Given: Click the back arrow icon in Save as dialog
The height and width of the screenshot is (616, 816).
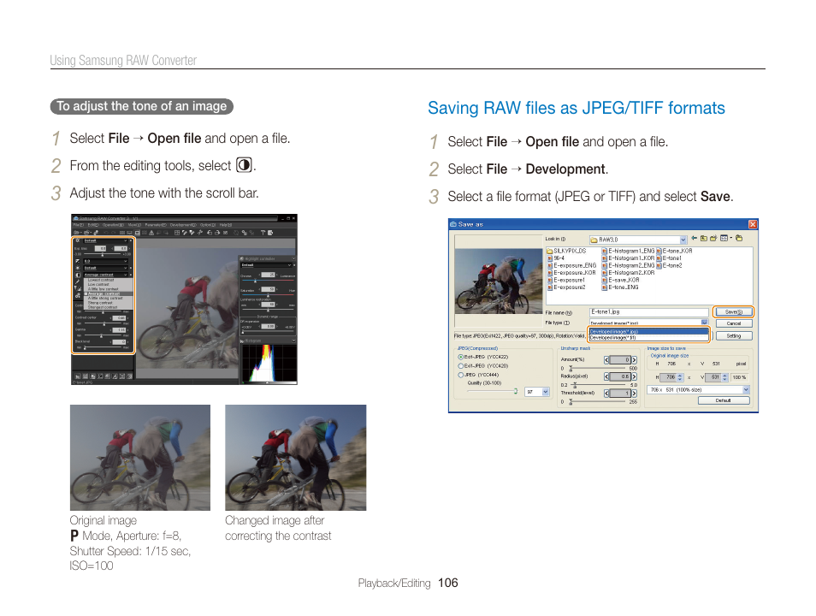Looking at the screenshot, I should pos(695,238).
